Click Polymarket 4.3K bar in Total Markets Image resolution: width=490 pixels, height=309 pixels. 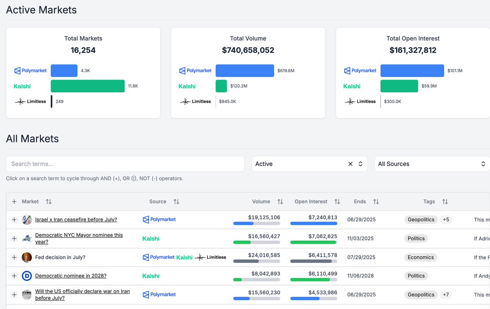64,71
